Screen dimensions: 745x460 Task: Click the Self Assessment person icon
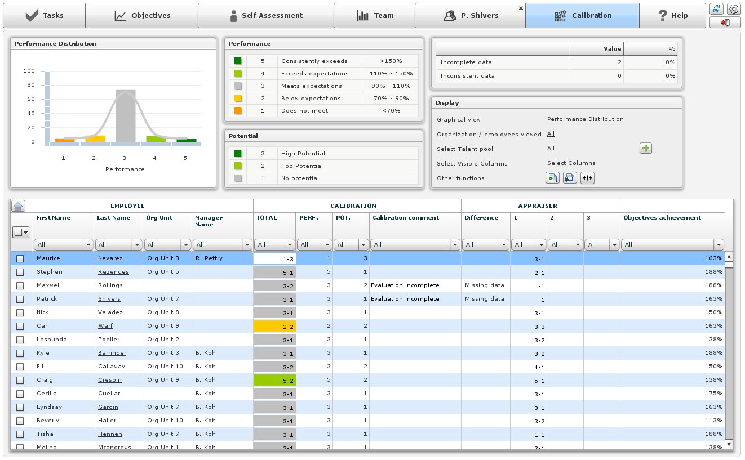click(x=233, y=16)
